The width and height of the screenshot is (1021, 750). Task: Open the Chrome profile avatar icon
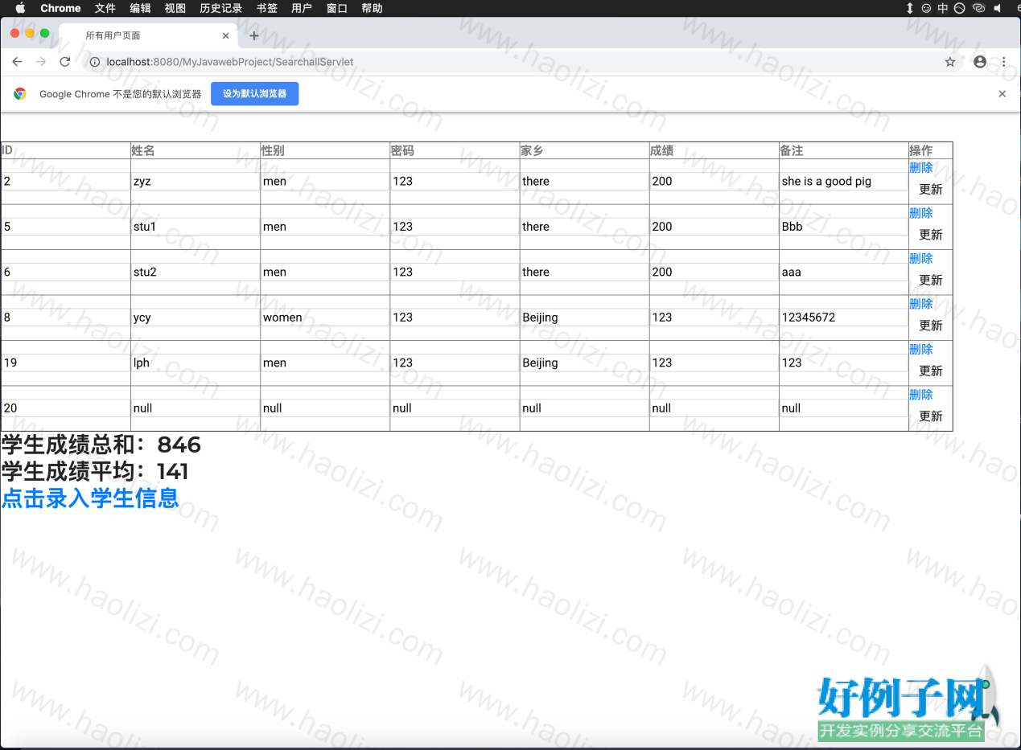point(980,62)
